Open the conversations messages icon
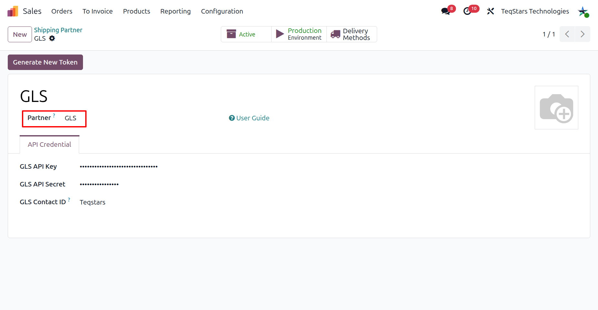The image size is (598, 310). click(x=446, y=11)
